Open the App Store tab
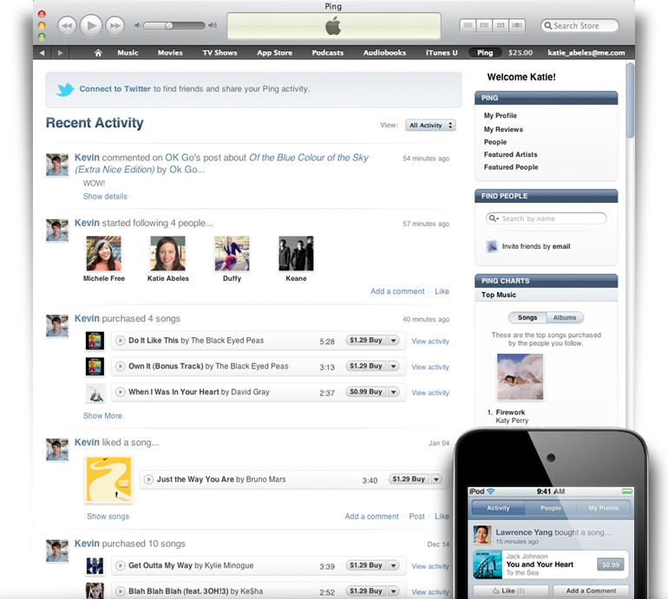668x599 pixels. coord(274,53)
